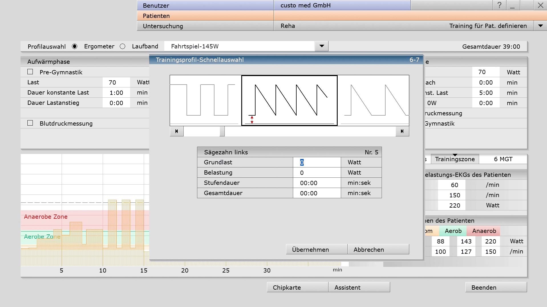Click the Dauer Lastanstieg value field
The width and height of the screenshot is (547, 307).
click(x=116, y=103)
